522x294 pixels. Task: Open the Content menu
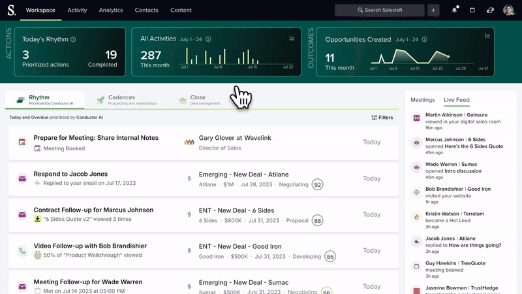181,10
